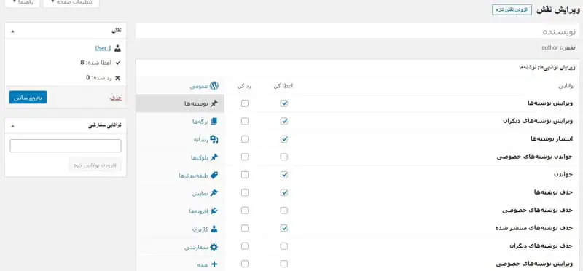Uncheck grant for the خواندن capability
Image resolution: width=583 pixels, height=271 pixels.
point(284,175)
